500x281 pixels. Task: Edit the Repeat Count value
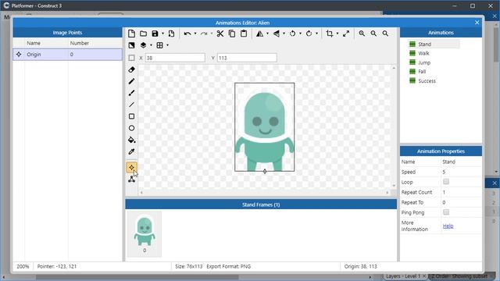coord(461,192)
